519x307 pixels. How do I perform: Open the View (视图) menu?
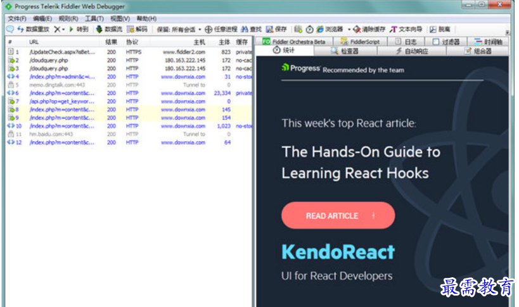pyautogui.click(x=120, y=18)
